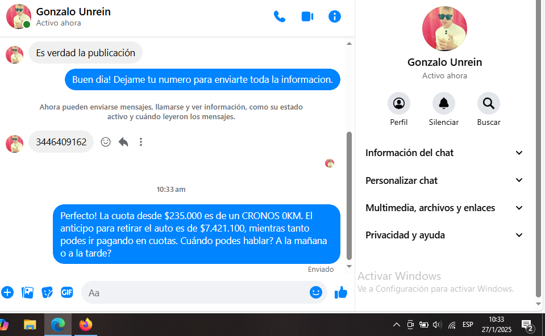Screen dimensions: 545x336
Task: Open Firefox from the Windows taskbar
Action: (86, 325)
